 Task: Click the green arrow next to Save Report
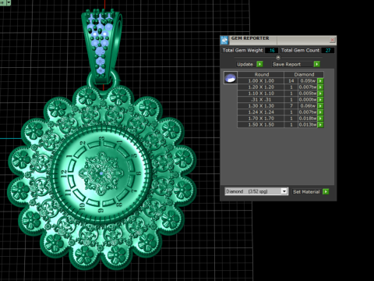pos(316,64)
